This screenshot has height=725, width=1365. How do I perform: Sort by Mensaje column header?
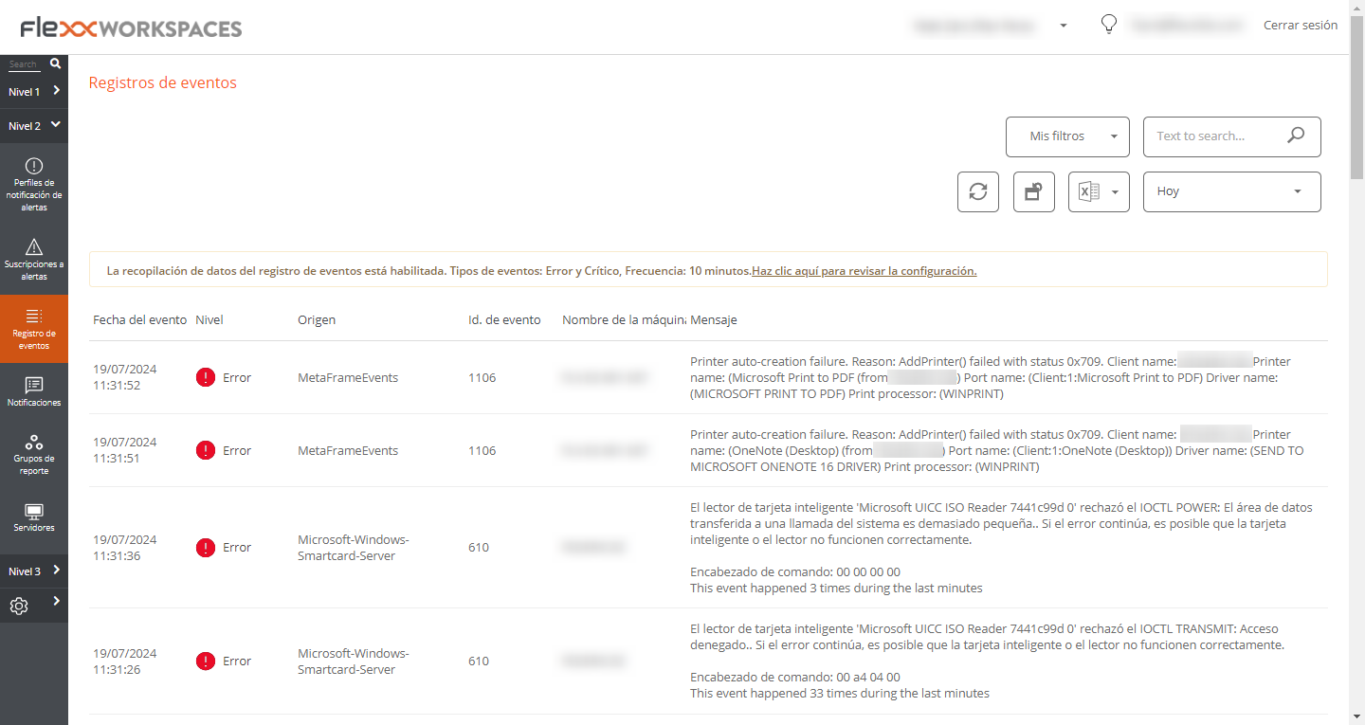(x=714, y=320)
